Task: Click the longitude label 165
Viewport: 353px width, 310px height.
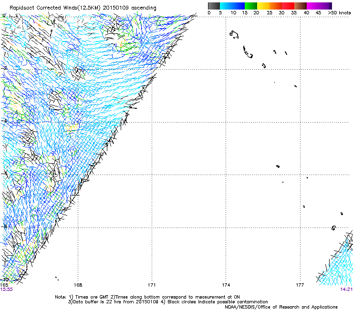Action: point(4,285)
